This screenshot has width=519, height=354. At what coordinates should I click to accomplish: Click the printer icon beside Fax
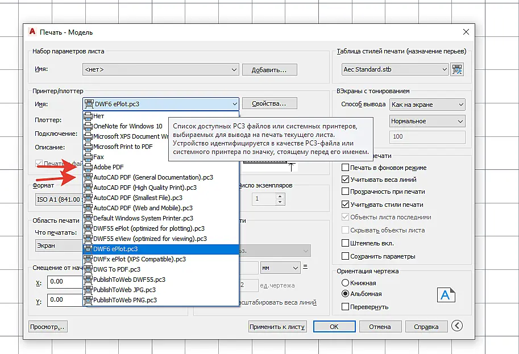(88, 157)
